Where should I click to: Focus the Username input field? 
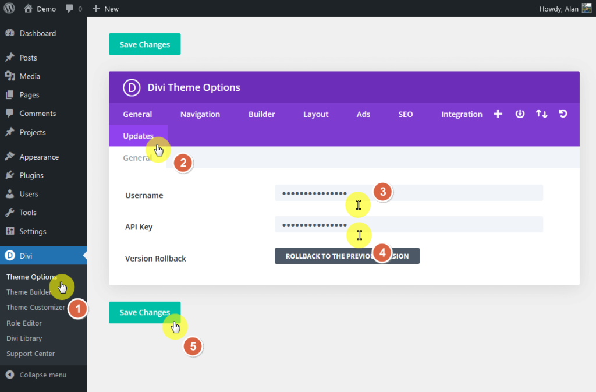409,193
